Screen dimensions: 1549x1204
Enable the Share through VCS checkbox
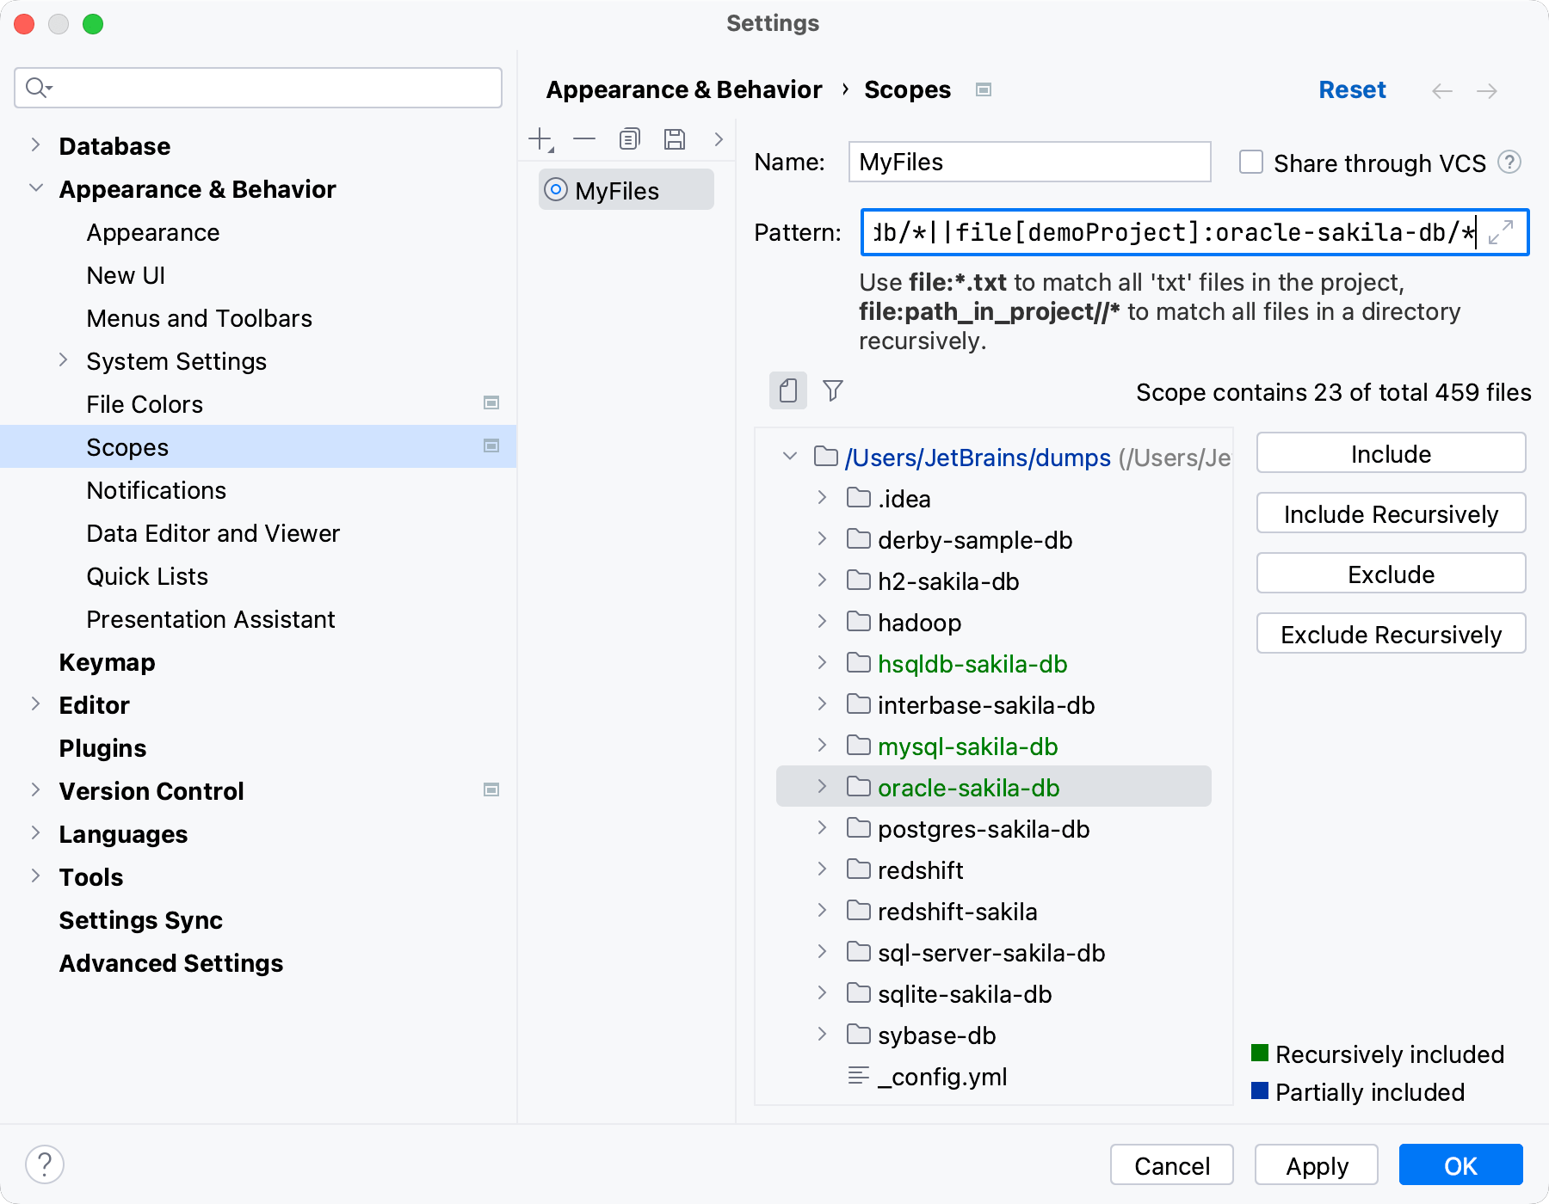[x=1250, y=163]
